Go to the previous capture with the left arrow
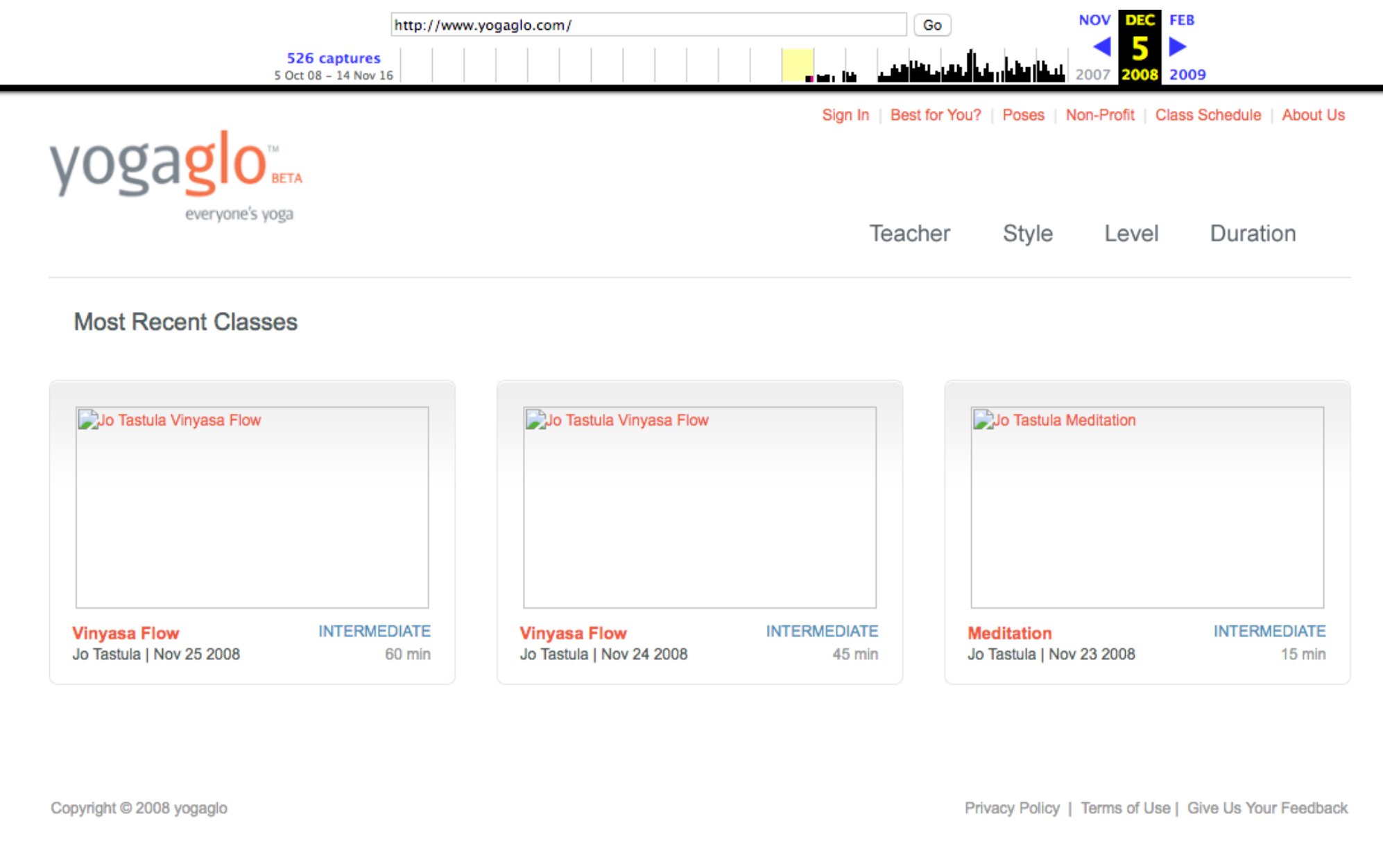 (1101, 47)
